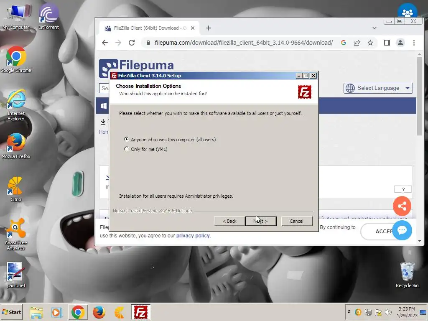The height and width of the screenshot is (321, 428).
Task: Cancel the FileZilla setup
Action: coord(296,221)
